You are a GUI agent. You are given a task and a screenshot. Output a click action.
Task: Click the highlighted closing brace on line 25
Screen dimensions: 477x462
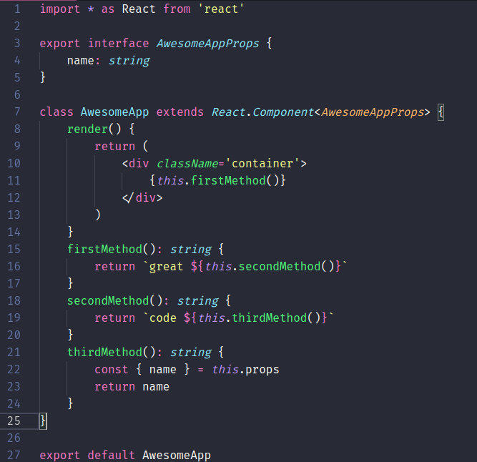pos(43,421)
